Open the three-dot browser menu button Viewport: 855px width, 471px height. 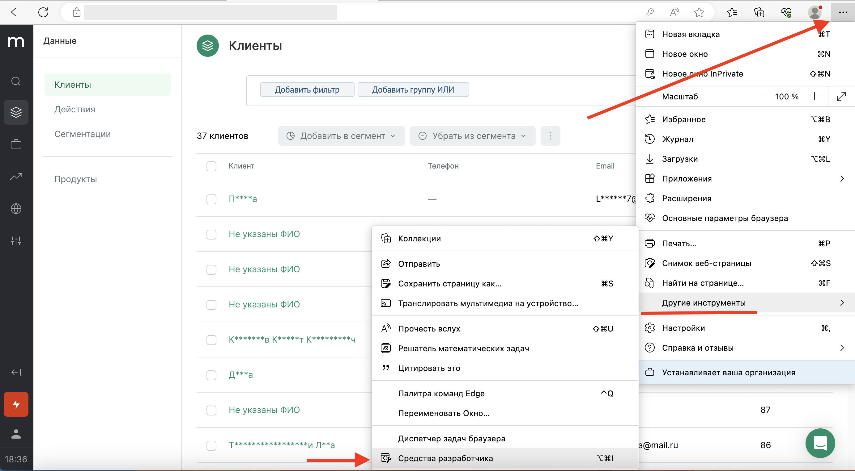(x=843, y=13)
